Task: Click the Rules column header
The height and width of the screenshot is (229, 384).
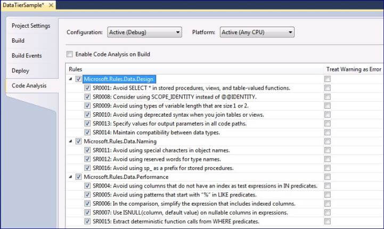Action: (x=75, y=69)
